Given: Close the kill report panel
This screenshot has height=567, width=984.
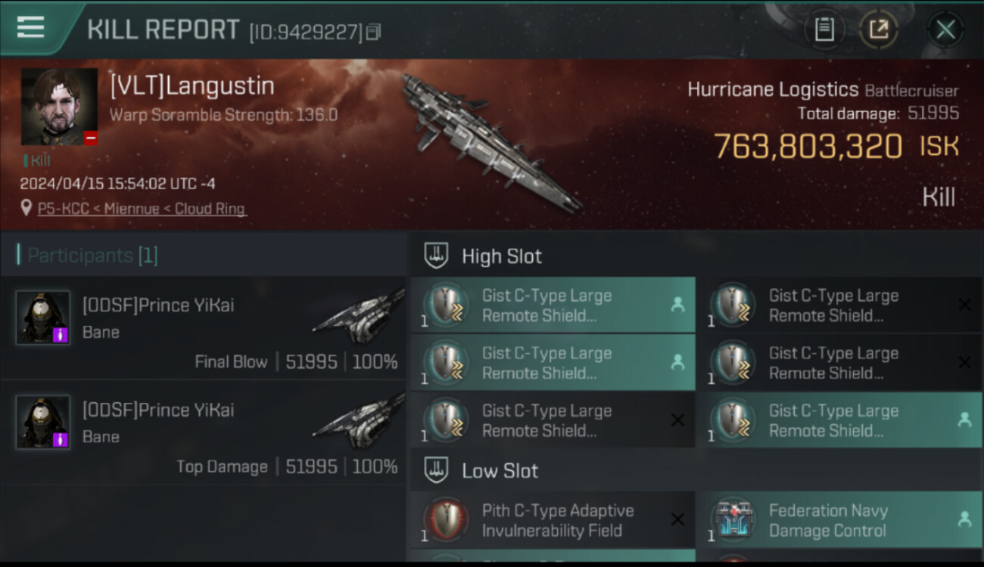Looking at the screenshot, I should point(945,29).
